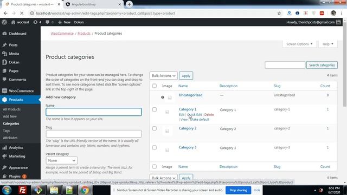Click the Products breadcrumb link

coord(84,34)
